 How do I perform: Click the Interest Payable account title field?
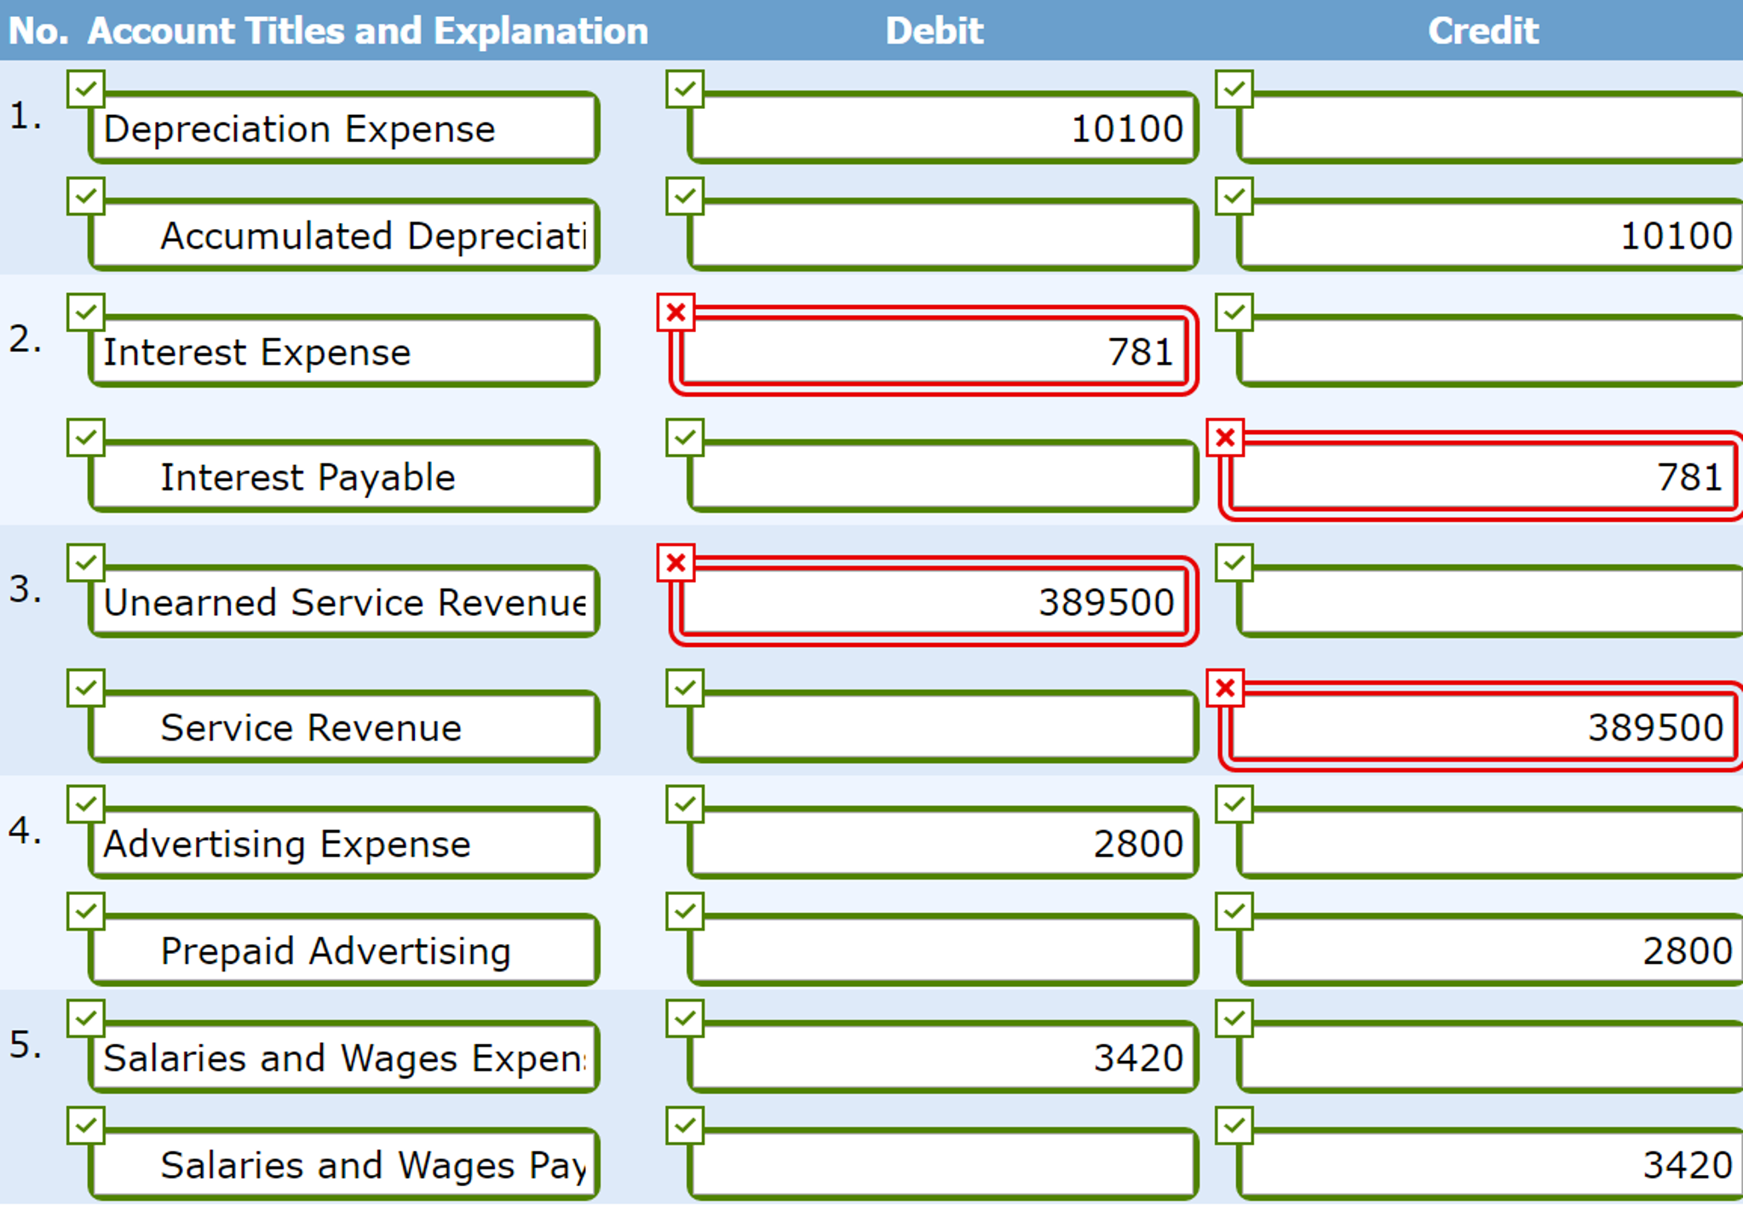pyautogui.click(x=344, y=477)
